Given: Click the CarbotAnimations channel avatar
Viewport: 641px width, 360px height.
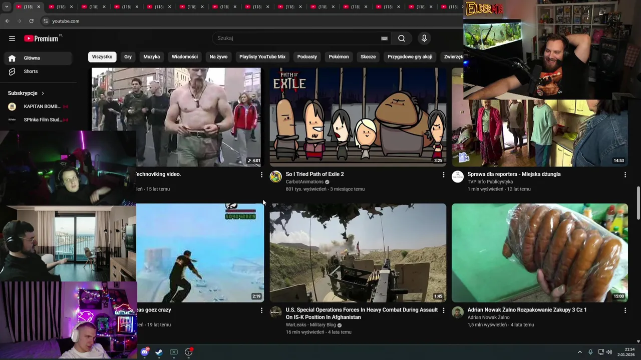Looking at the screenshot, I should pyautogui.click(x=276, y=176).
